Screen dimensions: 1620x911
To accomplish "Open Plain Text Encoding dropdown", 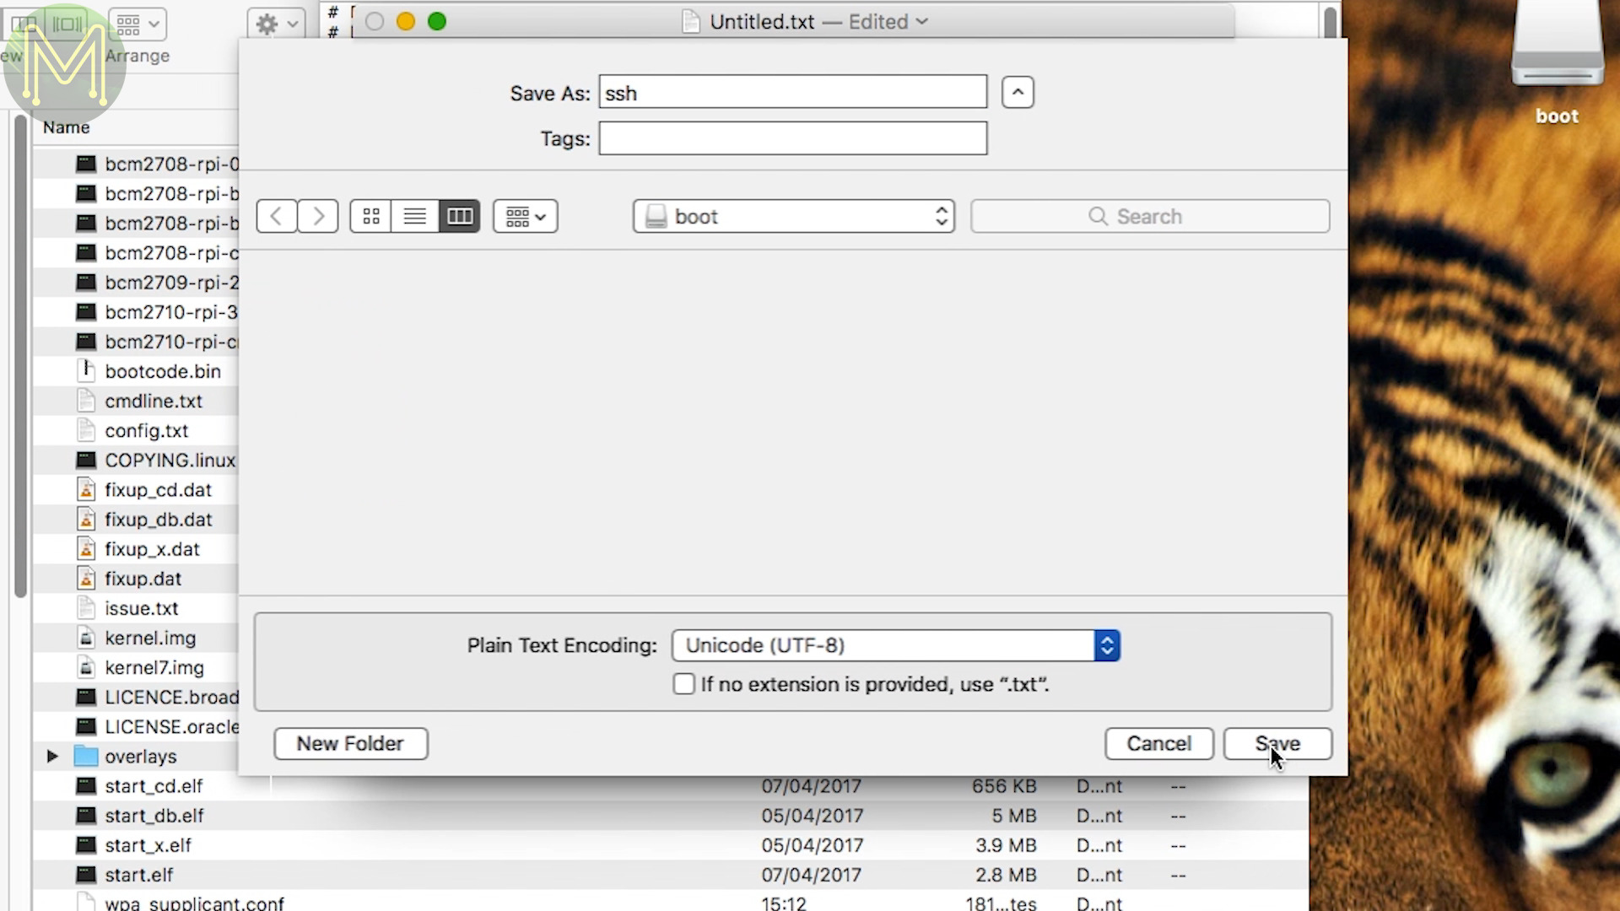I will (895, 645).
